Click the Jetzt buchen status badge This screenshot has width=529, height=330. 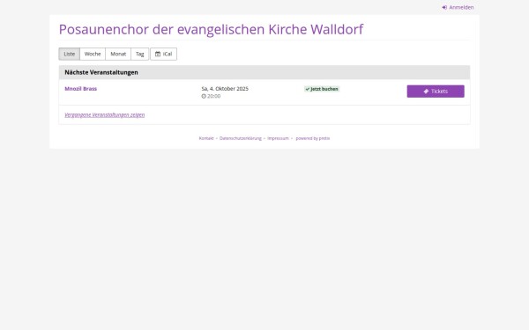[322, 89]
